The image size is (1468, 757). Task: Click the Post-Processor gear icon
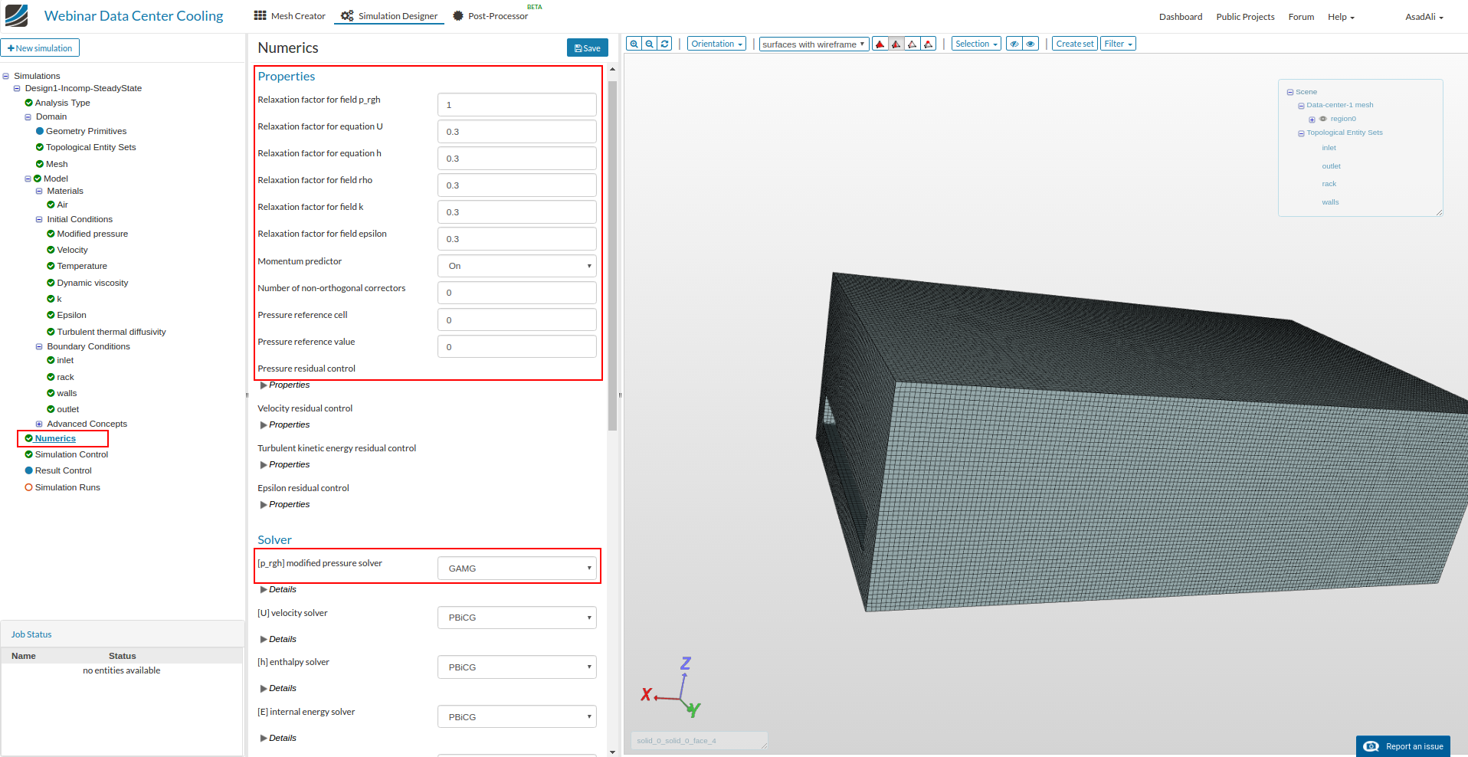tap(458, 15)
